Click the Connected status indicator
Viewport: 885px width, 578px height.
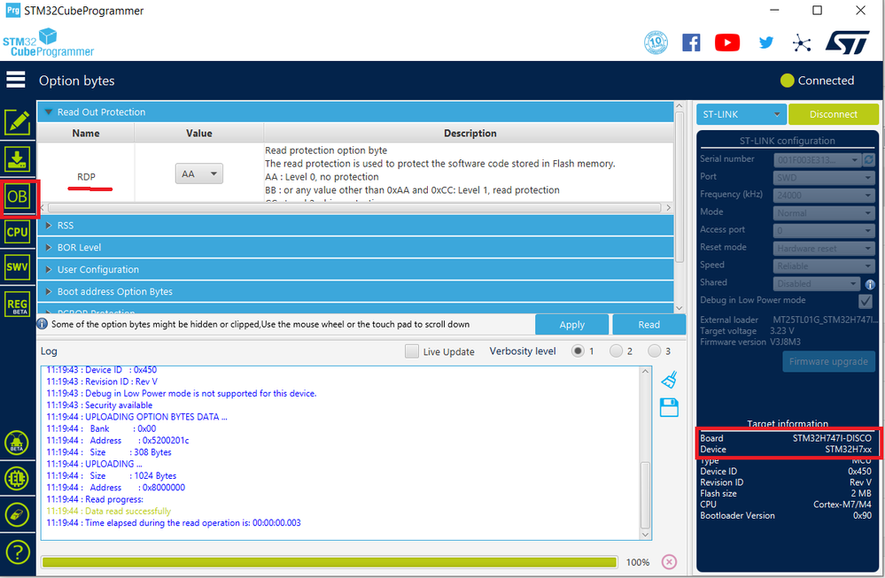pos(818,81)
